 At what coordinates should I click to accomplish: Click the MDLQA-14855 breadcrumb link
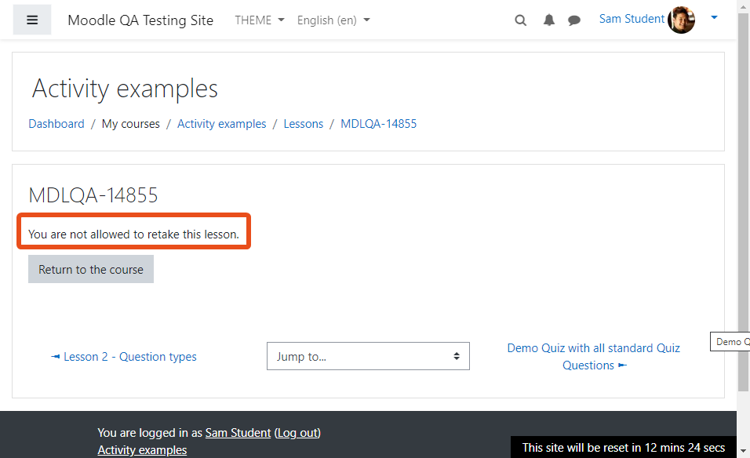pos(378,124)
